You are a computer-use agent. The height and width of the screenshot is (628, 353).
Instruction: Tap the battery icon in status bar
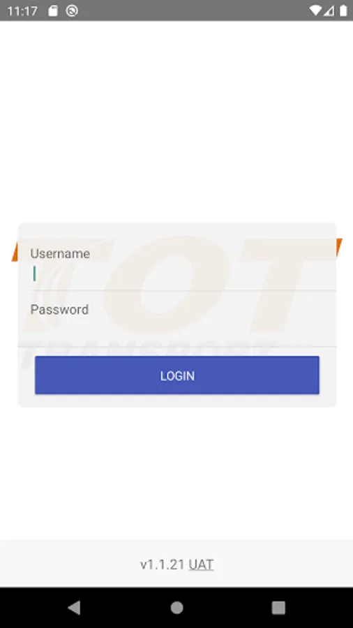tap(343, 10)
